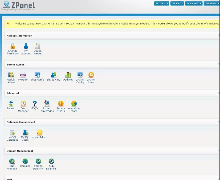This screenshot has width=220, height=180.
Task: Open Protect Directories module
Action: coord(47,106)
